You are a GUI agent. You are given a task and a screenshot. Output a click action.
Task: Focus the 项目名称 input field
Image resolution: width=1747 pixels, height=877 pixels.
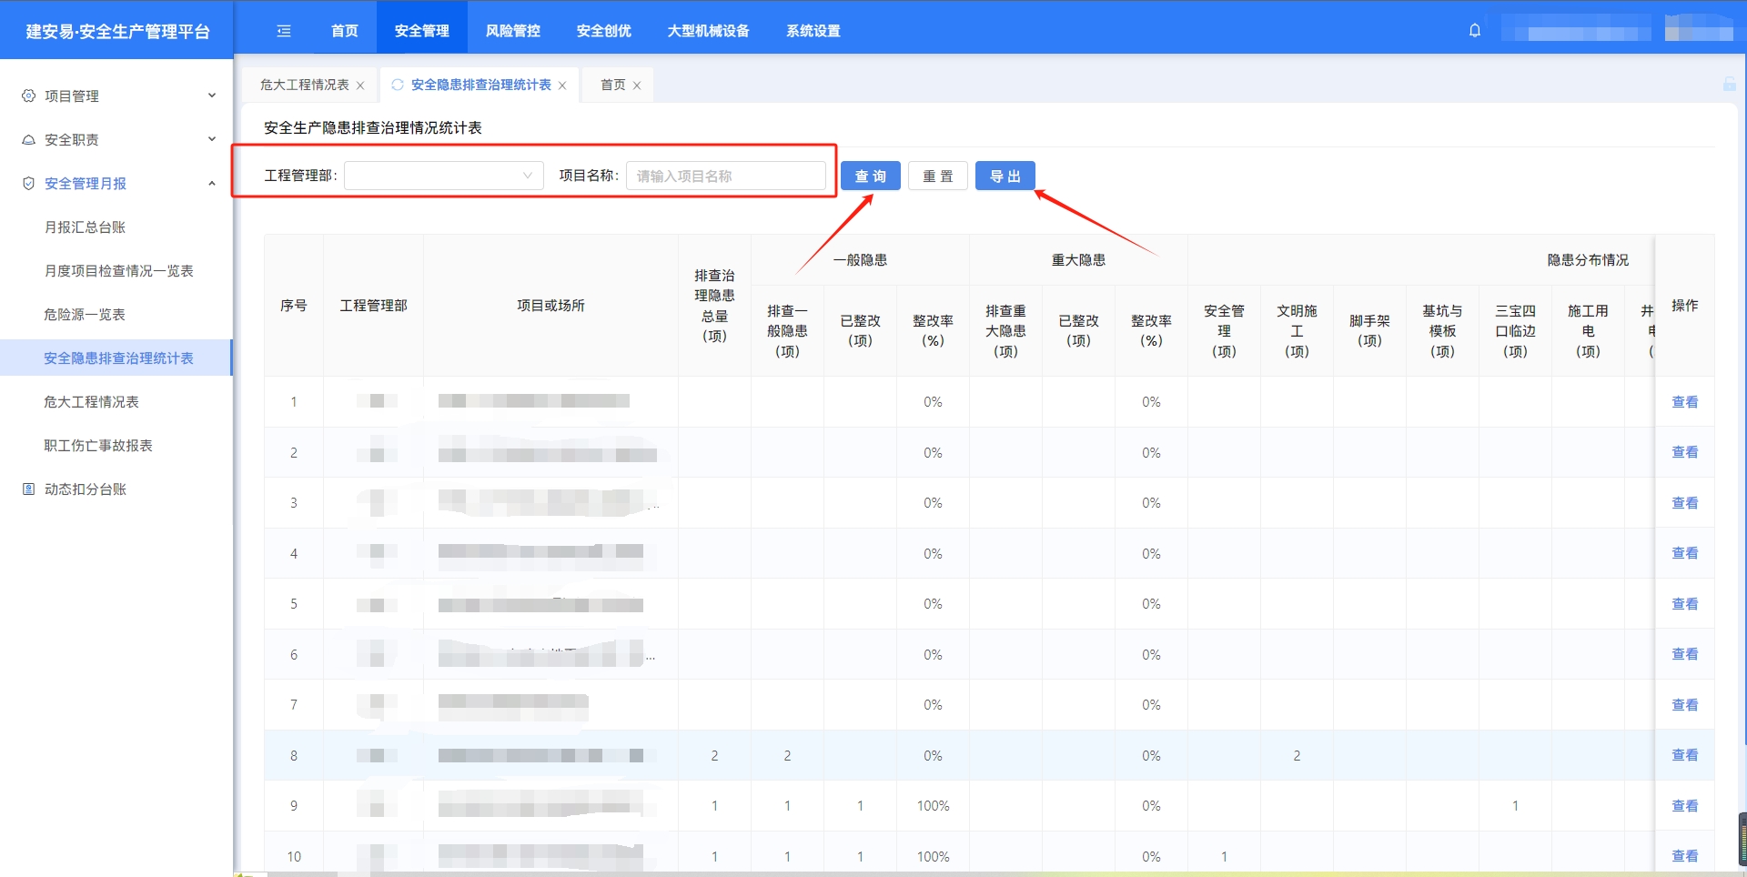pyautogui.click(x=725, y=176)
